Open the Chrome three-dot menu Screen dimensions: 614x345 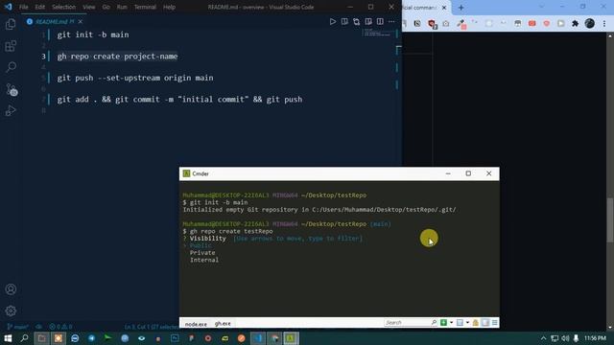pyautogui.click(x=604, y=23)
